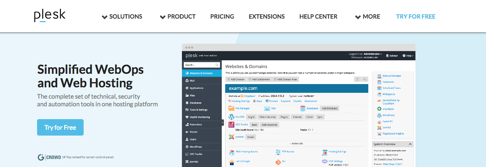Click the Preview link for the website
Screen dimensions: 486x167
(x=271, y=101)
